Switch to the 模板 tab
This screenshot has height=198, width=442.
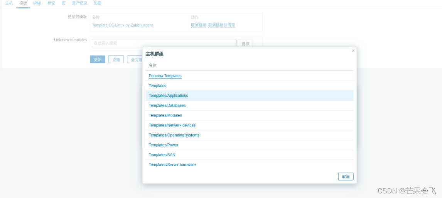[x=23, y=3]
